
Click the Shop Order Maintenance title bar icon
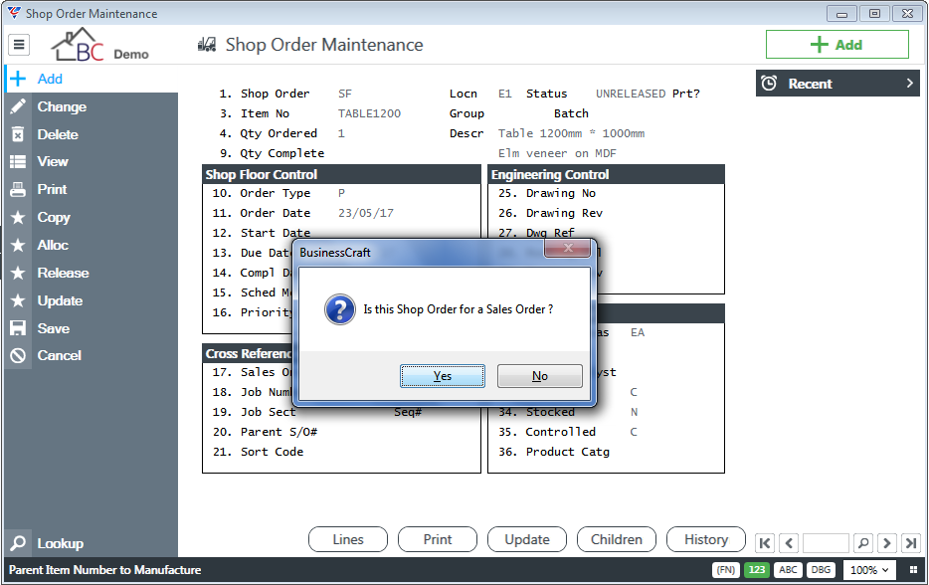14,13
